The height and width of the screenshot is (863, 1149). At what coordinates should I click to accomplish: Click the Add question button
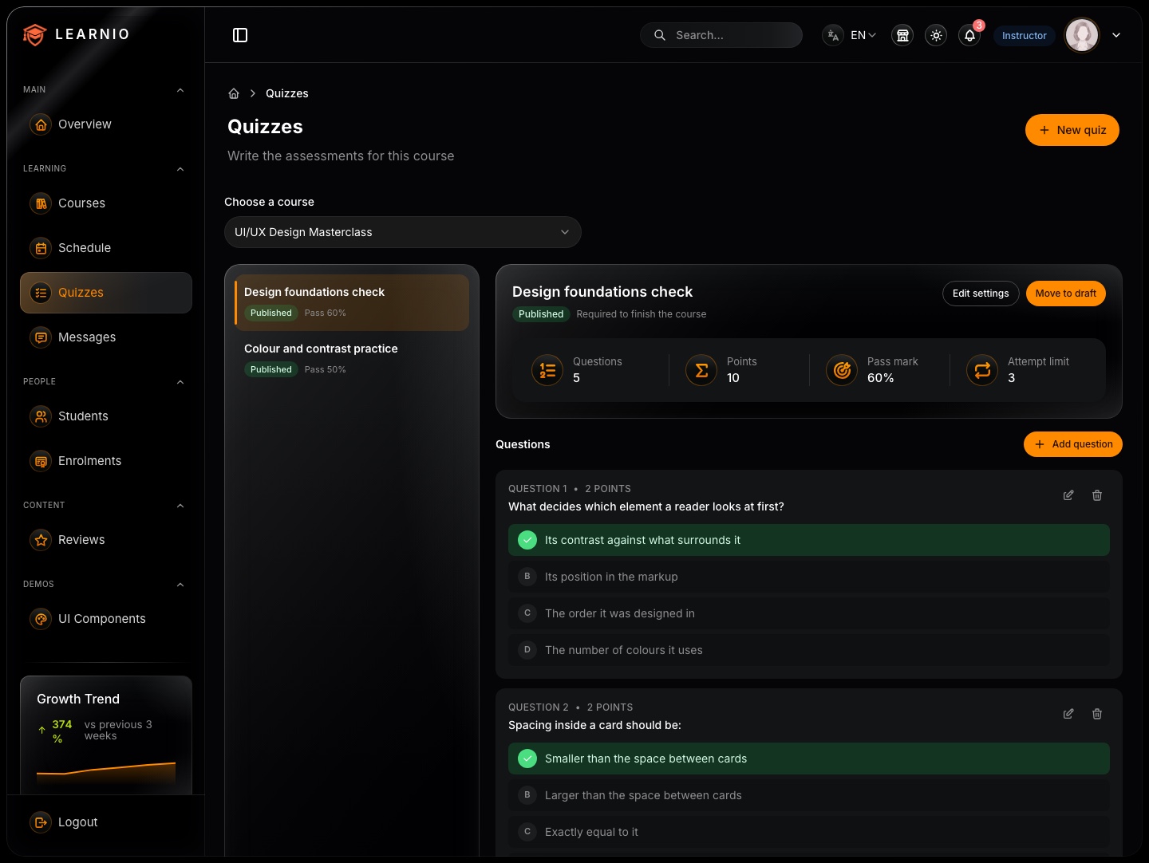point(1073,444)
